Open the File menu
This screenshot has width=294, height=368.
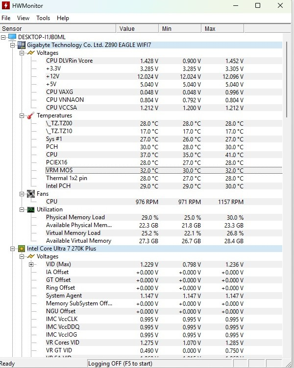(x=6, y=18)
